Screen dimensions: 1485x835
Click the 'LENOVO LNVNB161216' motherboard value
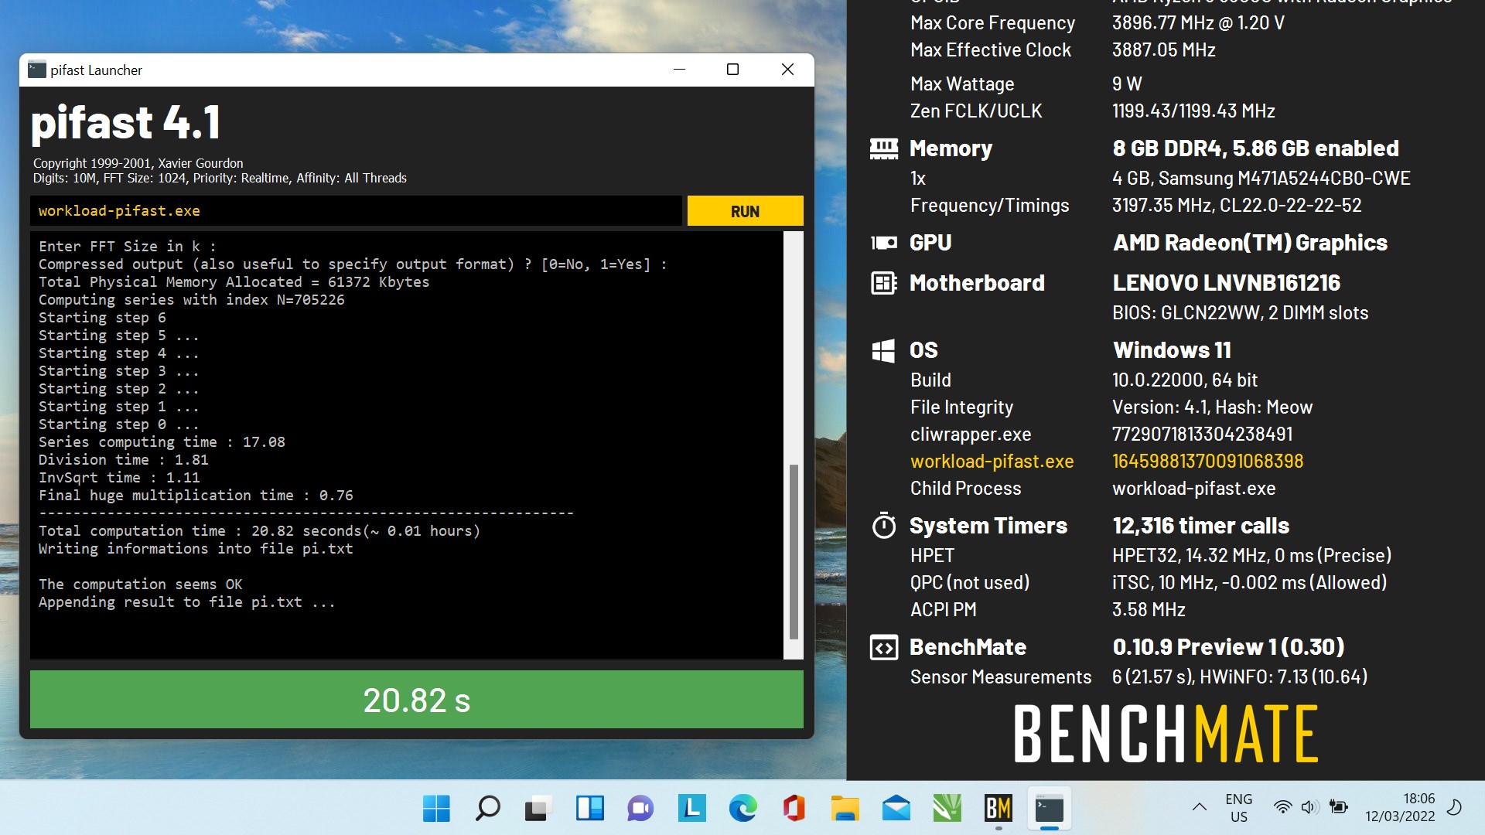tap(1226, 283)
